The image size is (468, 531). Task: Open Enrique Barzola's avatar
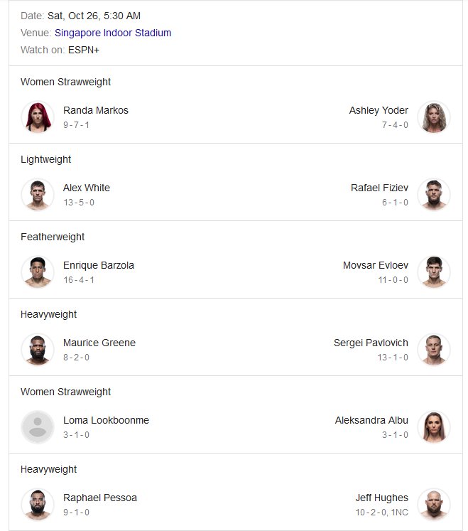pyautogui.click(x=38, y=272)
